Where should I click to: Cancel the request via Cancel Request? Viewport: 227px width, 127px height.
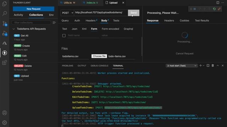(x=184, y=53)
